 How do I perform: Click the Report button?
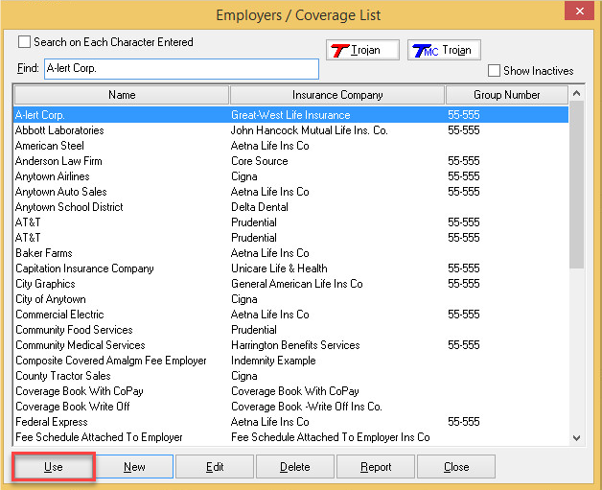coord(376,467)
